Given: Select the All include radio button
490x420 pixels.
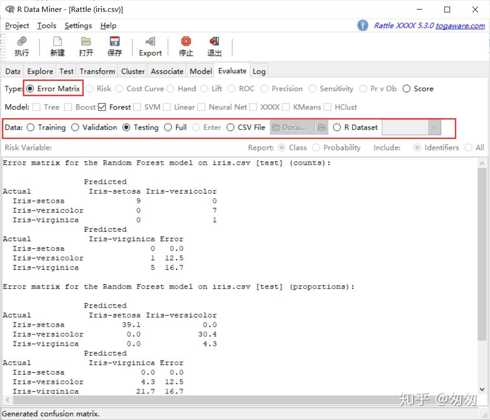Looking at the screenshot, I should coord(468,148).
